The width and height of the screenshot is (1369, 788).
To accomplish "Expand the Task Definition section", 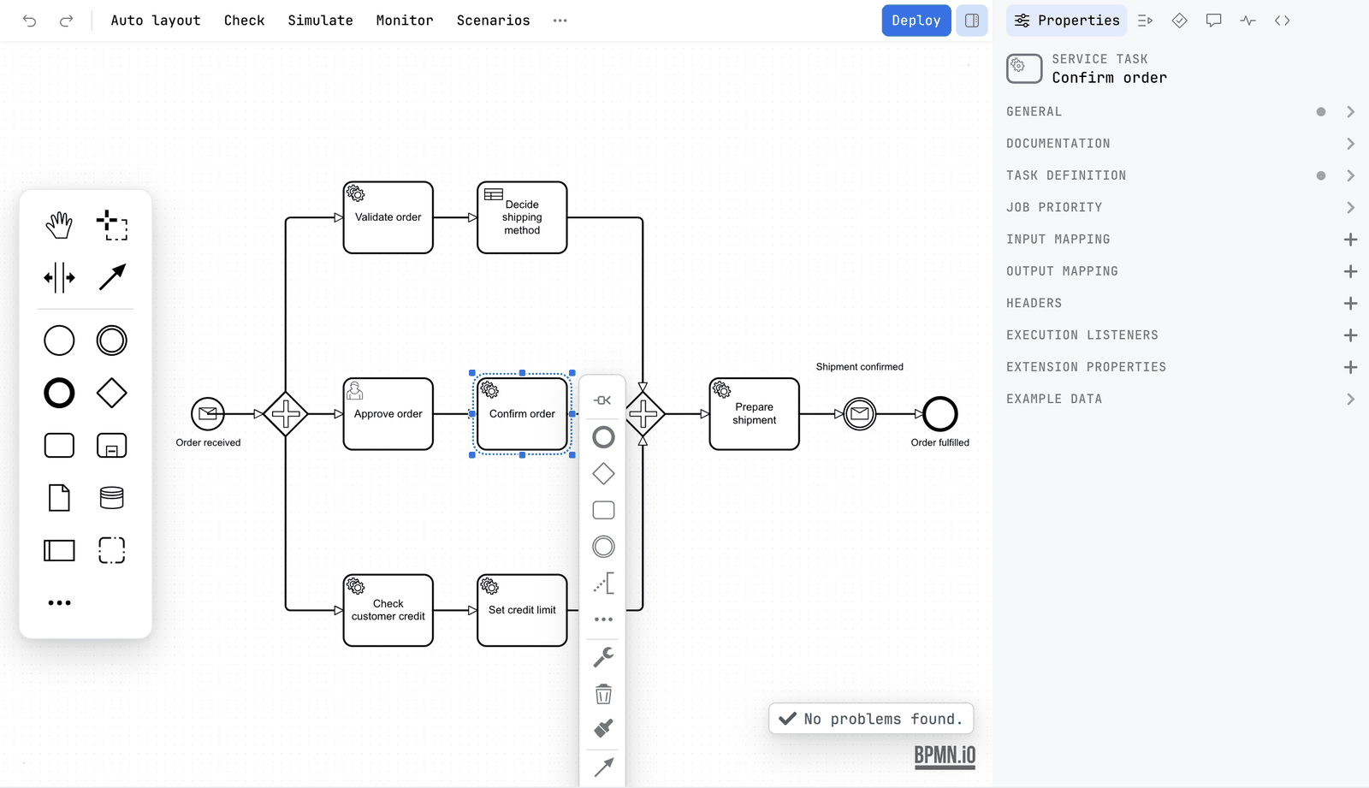I will 1182,175.
